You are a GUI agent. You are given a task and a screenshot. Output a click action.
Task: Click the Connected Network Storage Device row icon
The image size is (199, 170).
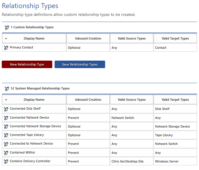(6, 126)
